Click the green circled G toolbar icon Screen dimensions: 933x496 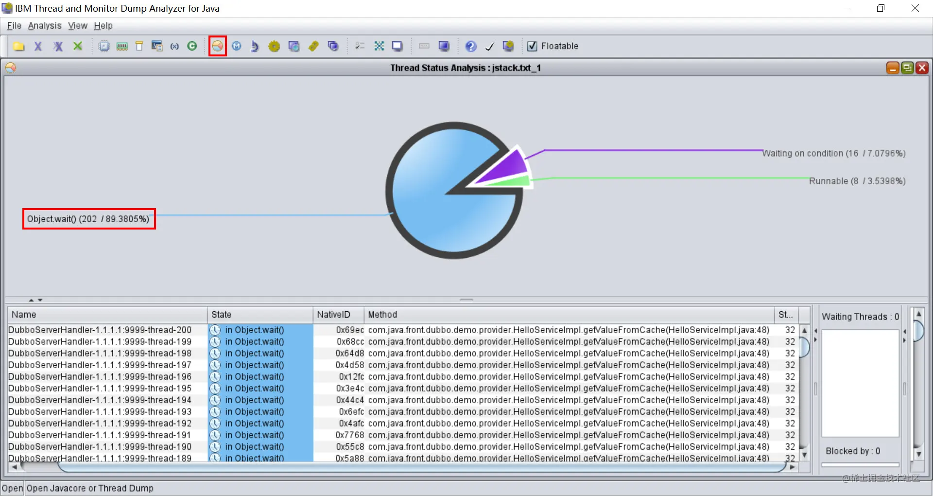click(x=192, y=46)
